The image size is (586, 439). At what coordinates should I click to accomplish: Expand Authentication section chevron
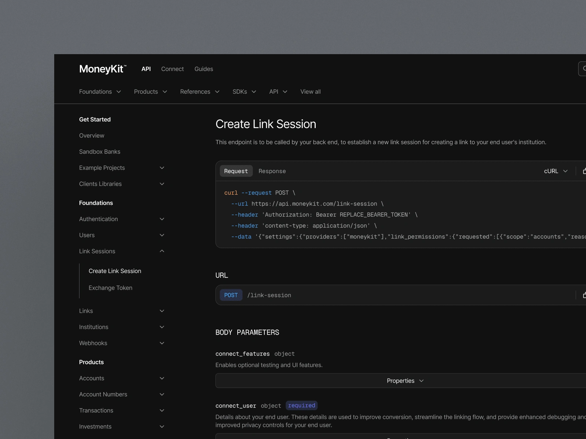[162, 219]
